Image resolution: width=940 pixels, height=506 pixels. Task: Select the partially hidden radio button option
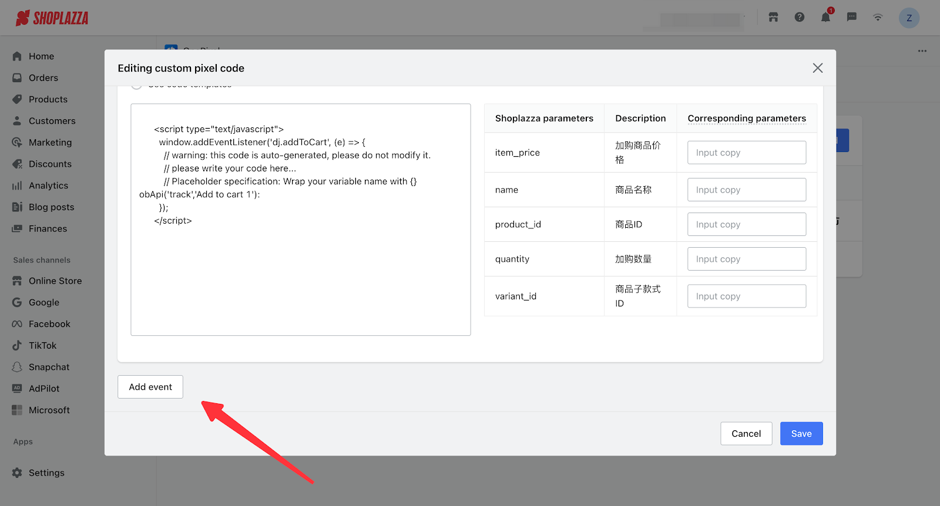tap(136, 86)
